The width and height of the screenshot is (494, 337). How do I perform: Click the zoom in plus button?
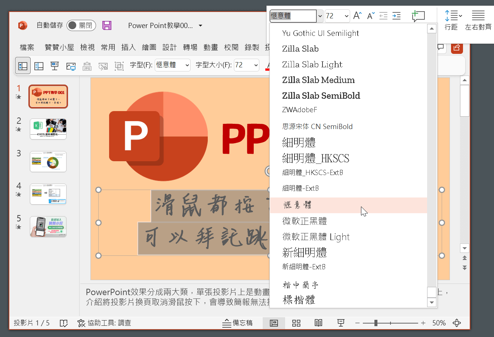(x=423, y=323)
